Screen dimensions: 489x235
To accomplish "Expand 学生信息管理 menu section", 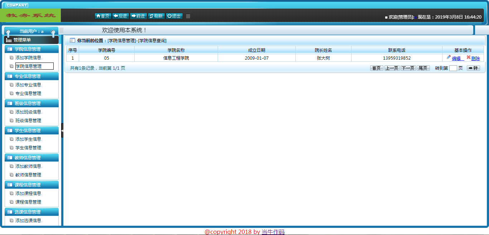I will click(31, 130).
